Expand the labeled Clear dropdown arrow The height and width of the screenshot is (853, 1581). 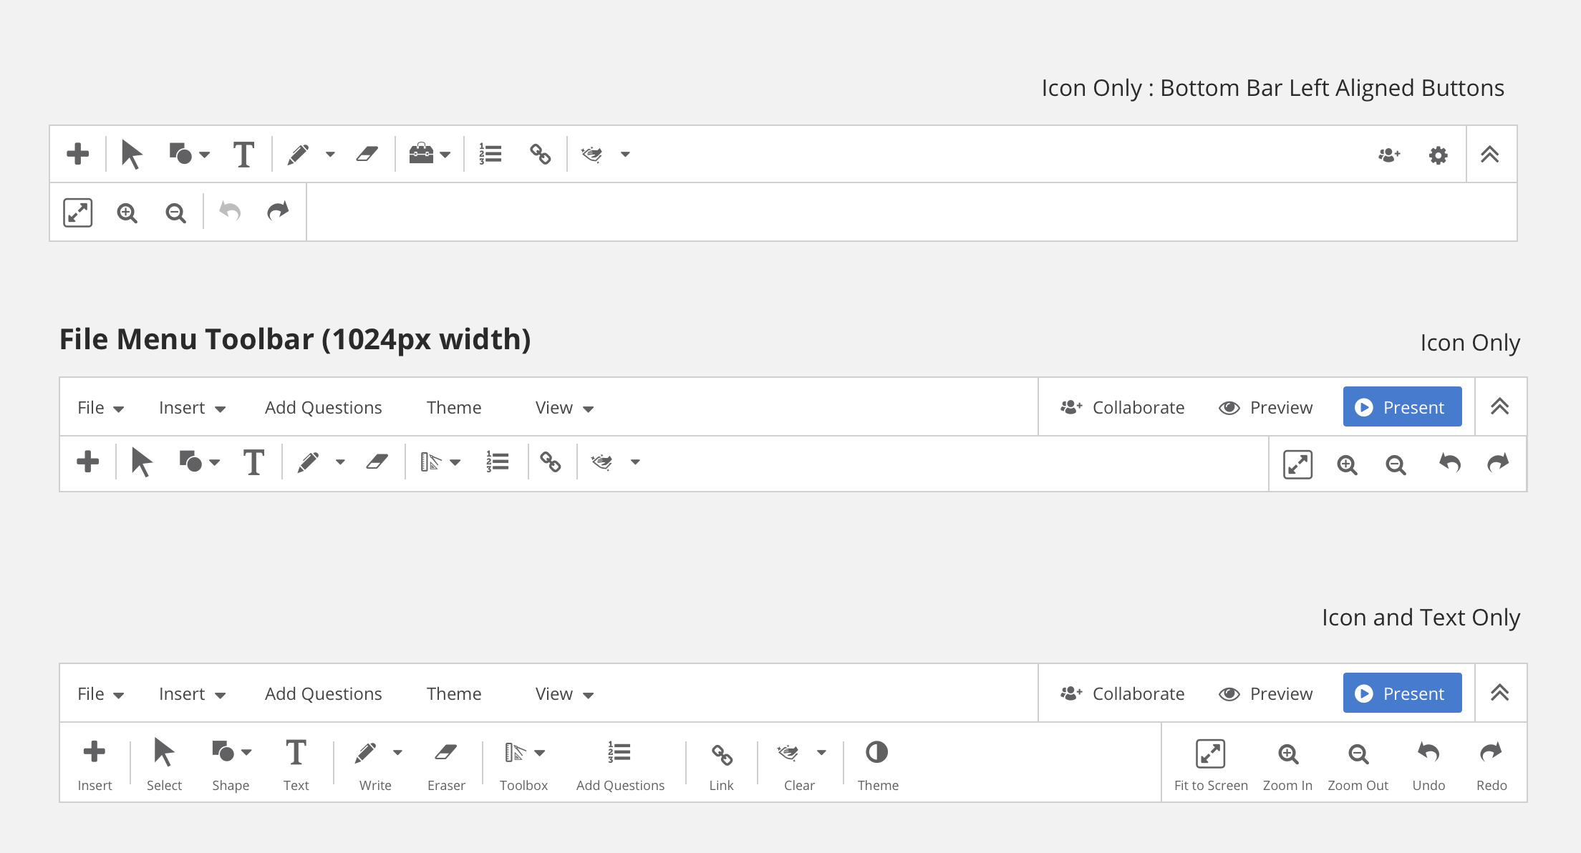(821, 752)
